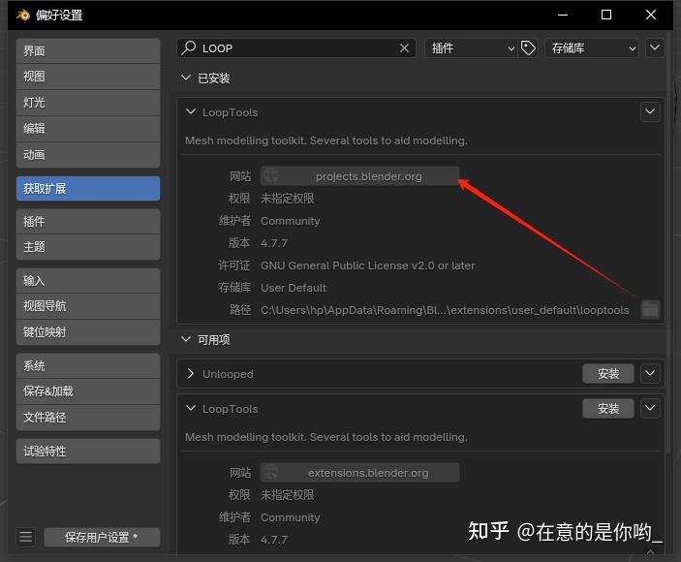Switch to the 灯光 preferences tab
681x562 pixels.
pyautogui.click(x=88, y=103)
